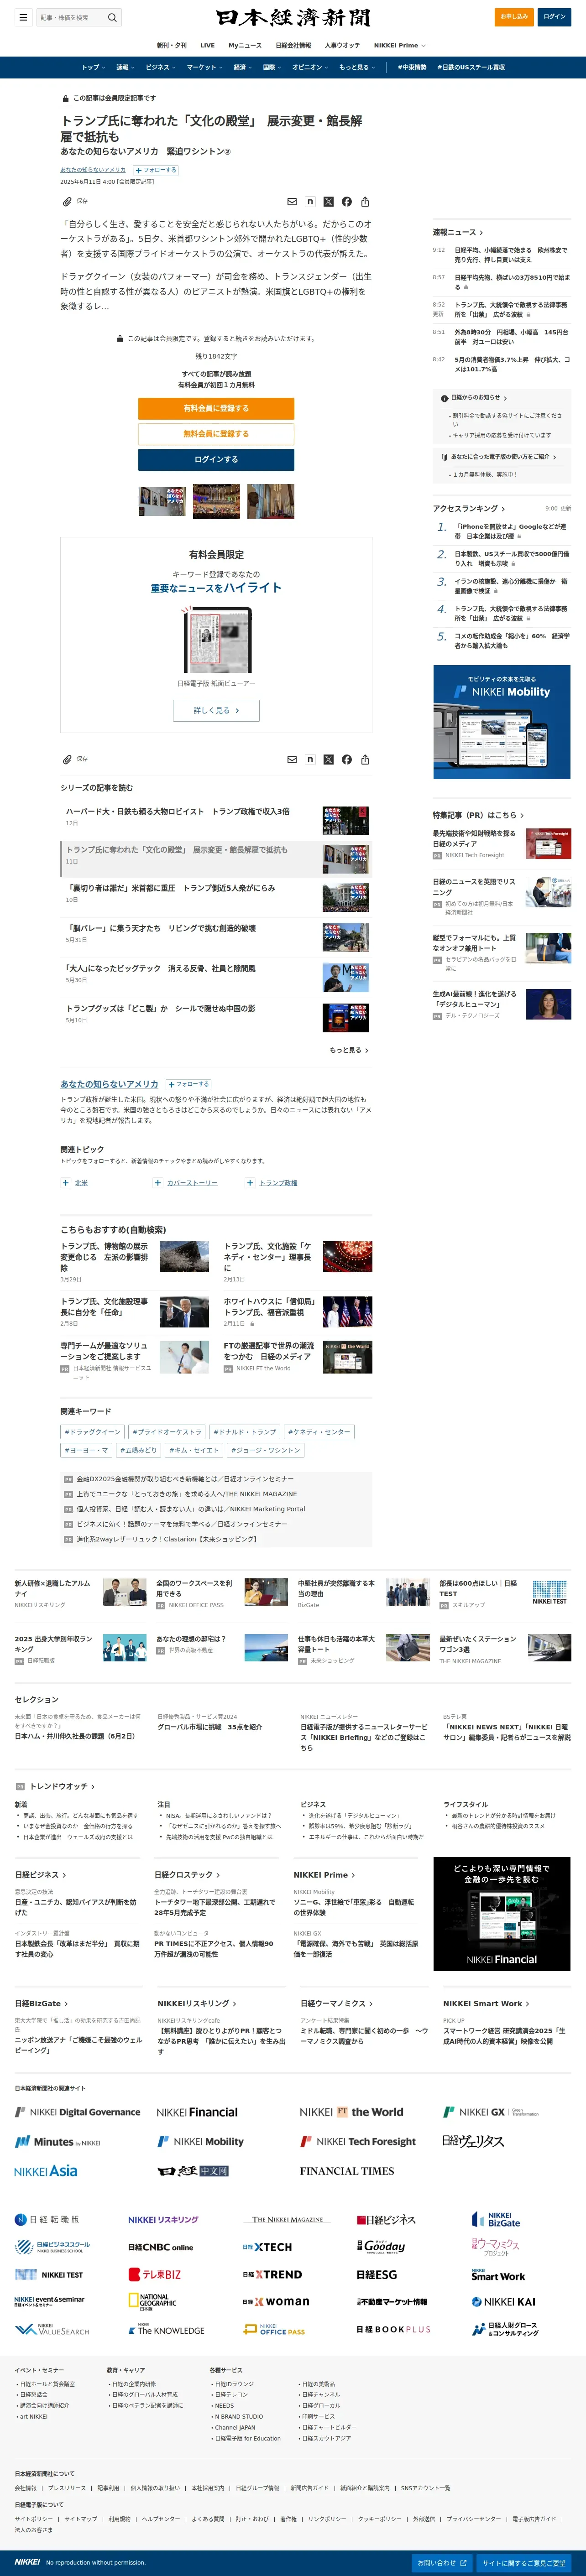The height and width of the screenshot is (2576, 586).
Task: Open the NIKKEI Mobility ad banner
Action: coord(502,721)
